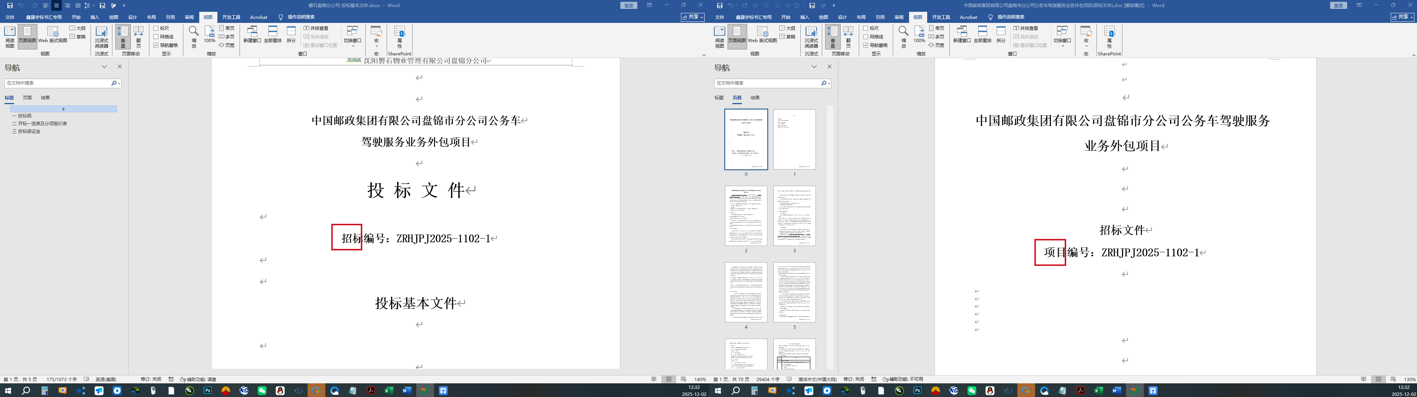Image resolution: width=1417 pixels, height=397 pixels.
Task: Click 登录 sign-in button in left window
Action: coord(629,6)
